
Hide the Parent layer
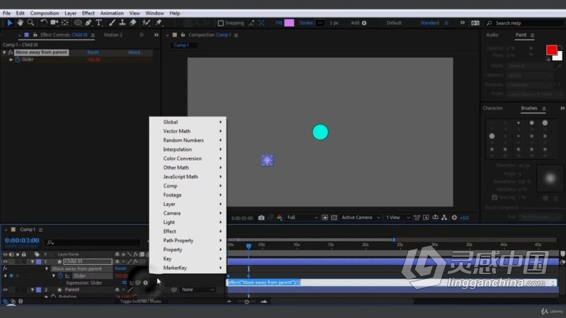coord(5,289)
